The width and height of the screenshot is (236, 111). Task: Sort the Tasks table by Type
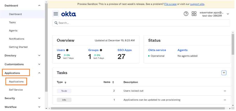pos(65,82)
